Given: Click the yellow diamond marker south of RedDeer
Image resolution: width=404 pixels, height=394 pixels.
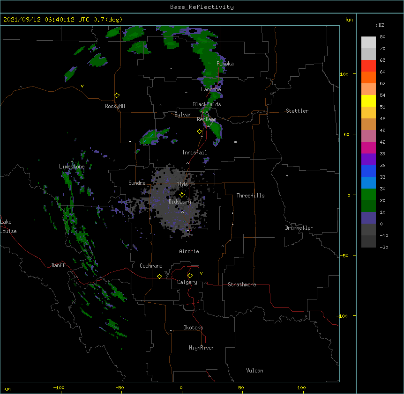Looking at the screenshot, I should (200, 131).
